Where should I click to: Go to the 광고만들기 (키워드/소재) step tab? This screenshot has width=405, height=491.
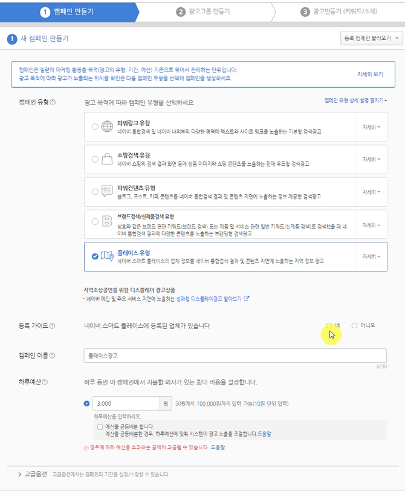click(339, 12)
